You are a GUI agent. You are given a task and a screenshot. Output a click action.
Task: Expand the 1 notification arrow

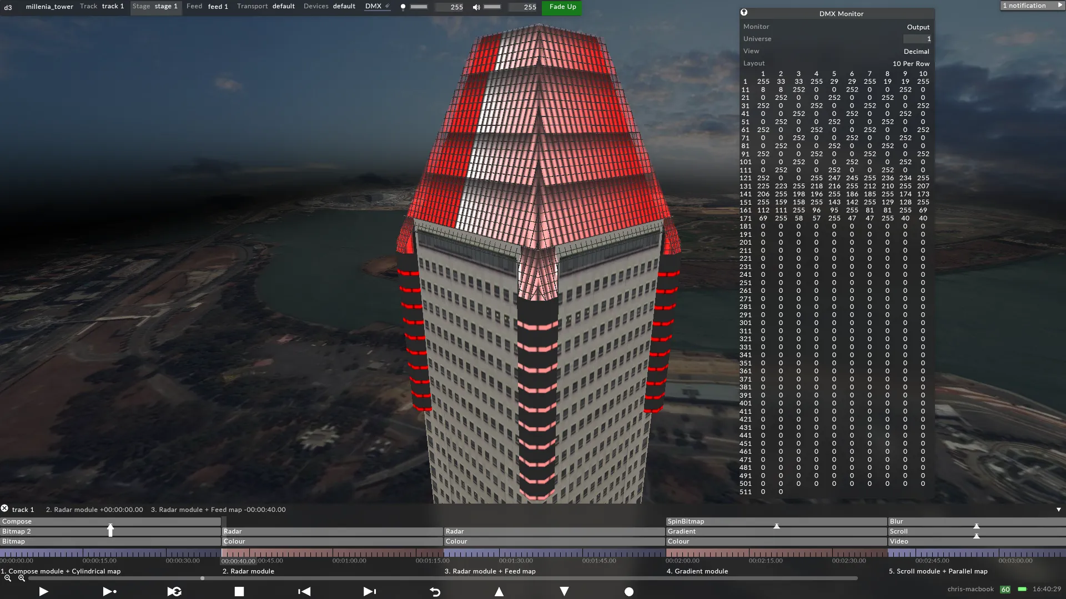pyautogui.click(x=1059, y=6)
